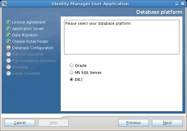Click the Installing... step label
The height and width of the screenshot is (131, 187).
21,67
